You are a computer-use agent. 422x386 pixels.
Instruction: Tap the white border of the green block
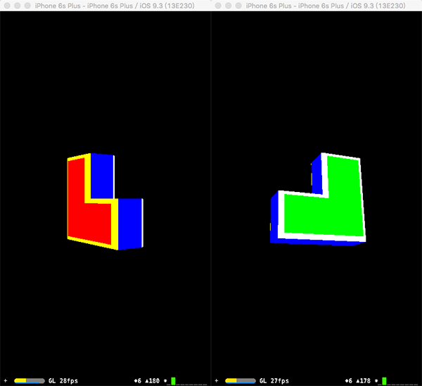click(x=281, y=214)
